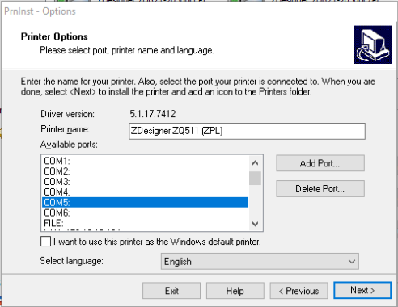The image size is (398, 307).
Task: Open the Select language dropdown
Action: [260, 261]
